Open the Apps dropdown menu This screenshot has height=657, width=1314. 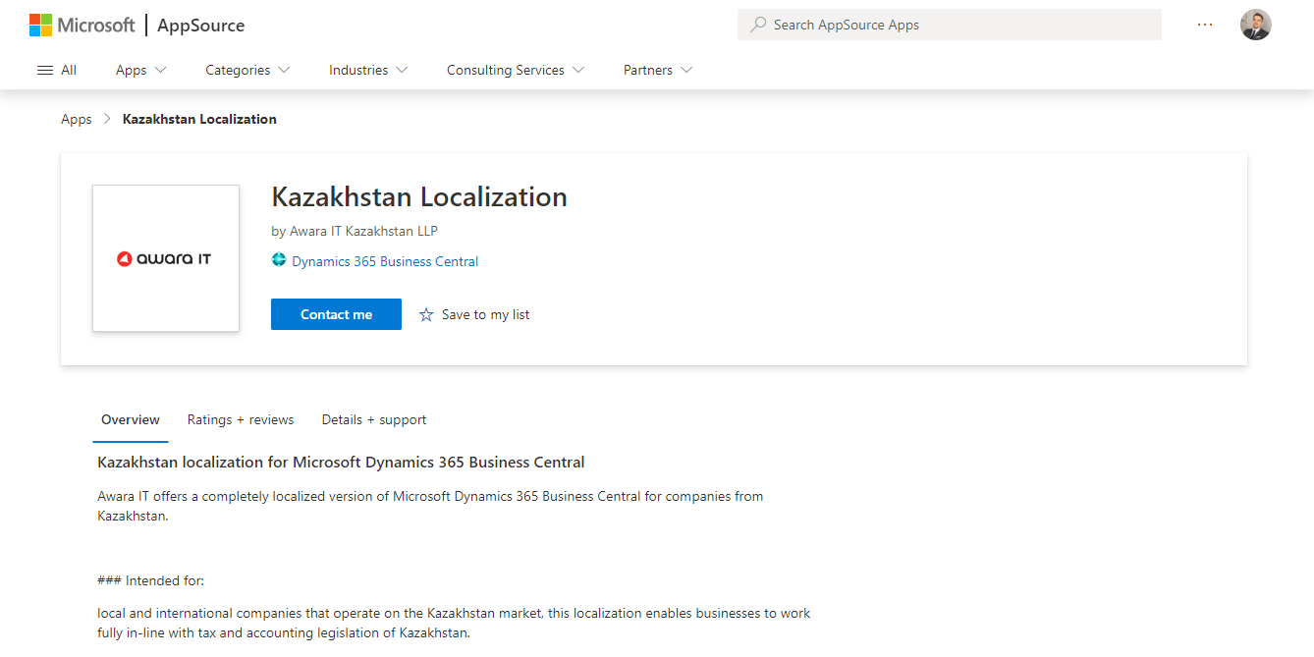[x=139, y=70]
